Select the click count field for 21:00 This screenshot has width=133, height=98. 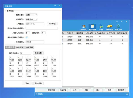pos(37,74)
